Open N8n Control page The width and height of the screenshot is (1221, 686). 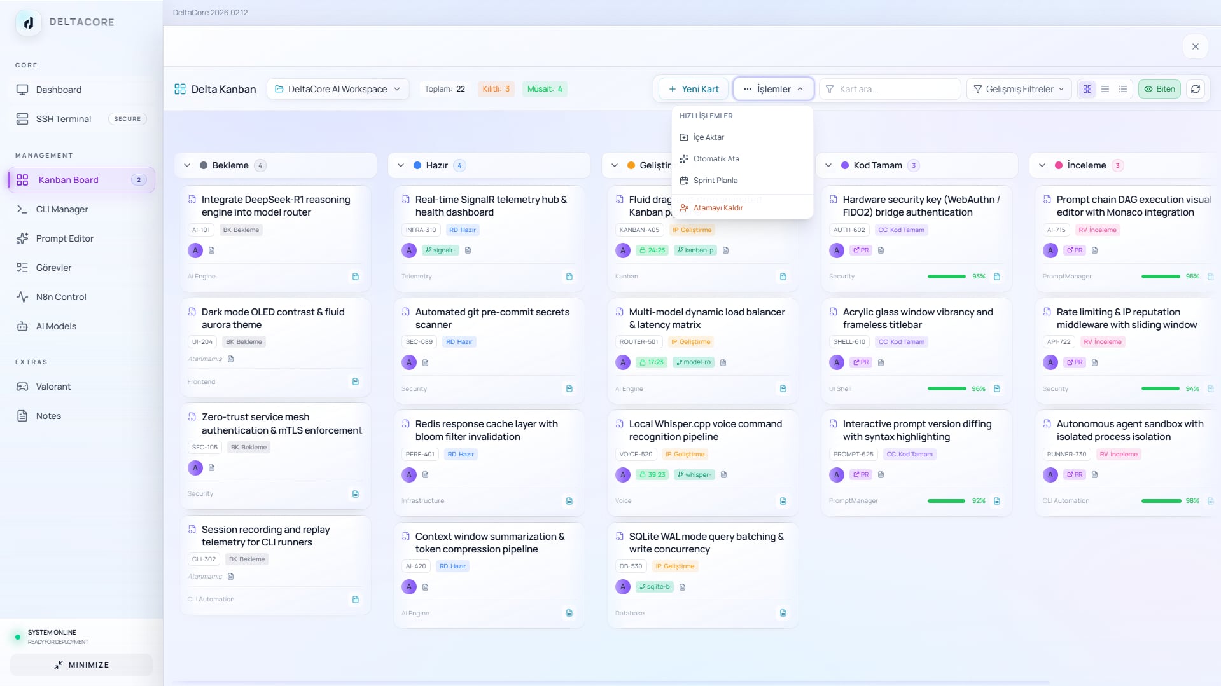(81, 297)
